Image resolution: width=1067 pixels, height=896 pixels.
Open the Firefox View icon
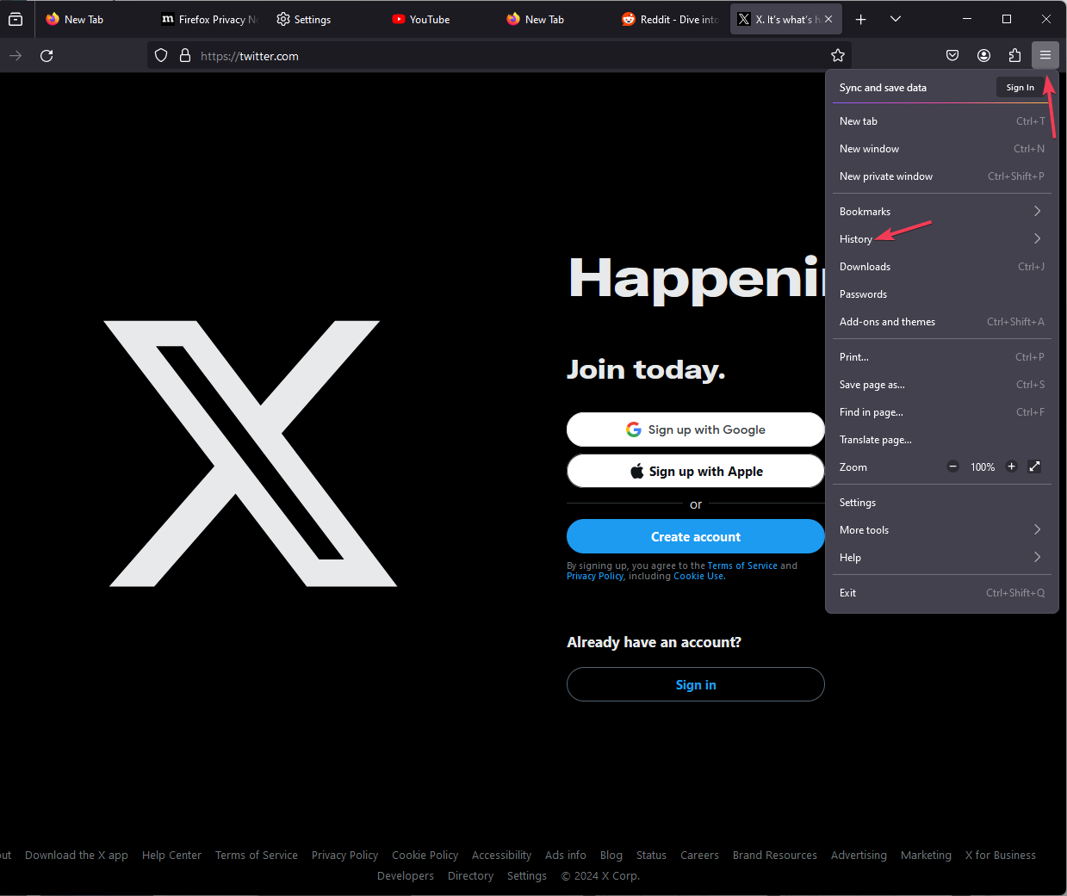16,19
